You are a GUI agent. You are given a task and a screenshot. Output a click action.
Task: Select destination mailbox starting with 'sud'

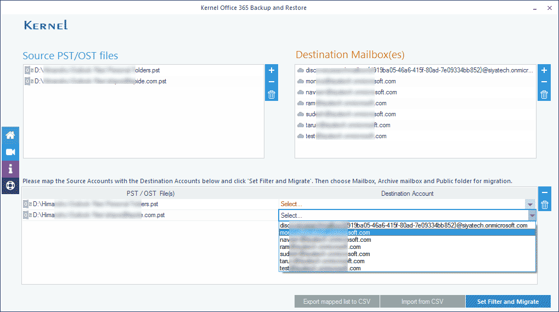pos(347,115)
